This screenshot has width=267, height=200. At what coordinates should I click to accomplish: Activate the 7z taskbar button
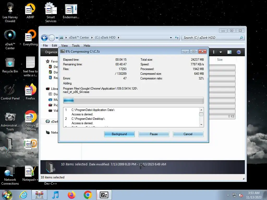click(x=104, y=195)
